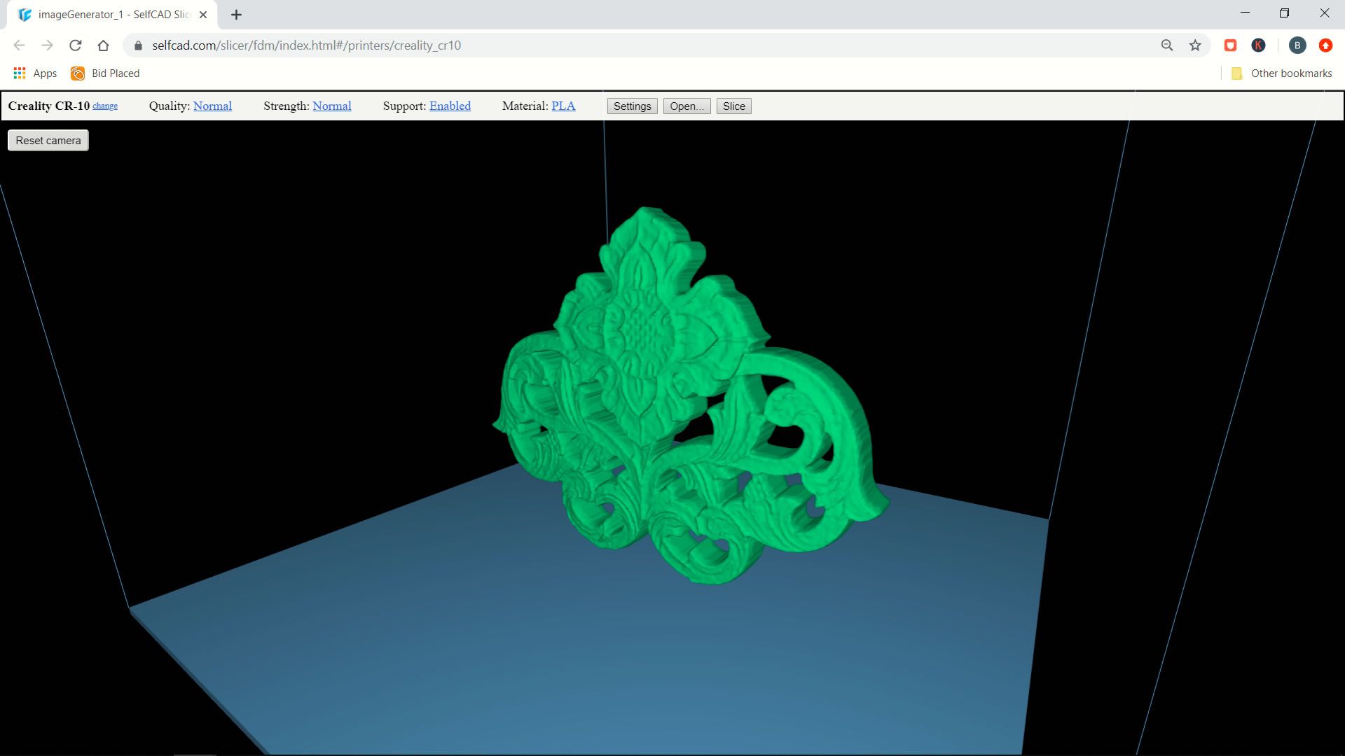Change Strength setting from Normal
The width and height of the screenshot is (1345, 756).
pyautogui.click(x=332, y=106)
